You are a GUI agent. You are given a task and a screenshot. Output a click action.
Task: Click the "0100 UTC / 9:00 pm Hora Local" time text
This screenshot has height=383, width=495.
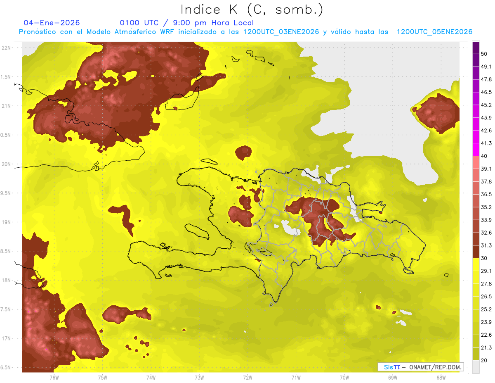187,23
